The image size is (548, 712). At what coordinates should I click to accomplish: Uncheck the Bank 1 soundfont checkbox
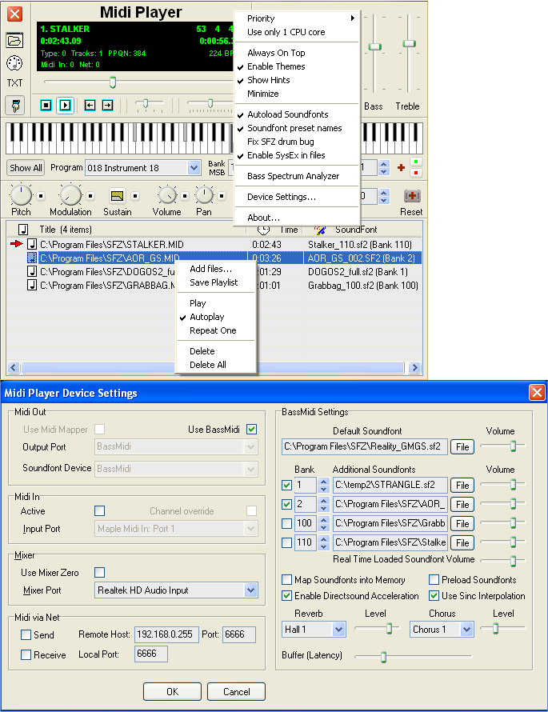point(286,485)
